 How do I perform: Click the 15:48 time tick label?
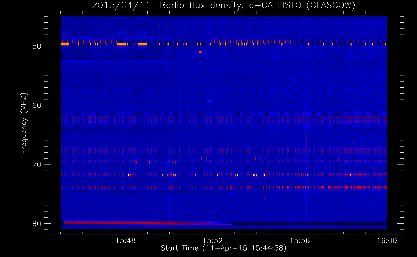(x=126, y=241)
